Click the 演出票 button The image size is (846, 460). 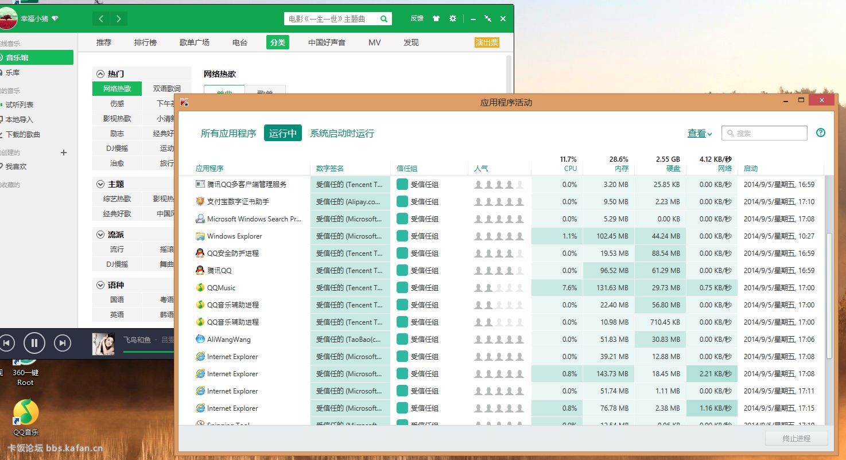[x=487, y=42]
